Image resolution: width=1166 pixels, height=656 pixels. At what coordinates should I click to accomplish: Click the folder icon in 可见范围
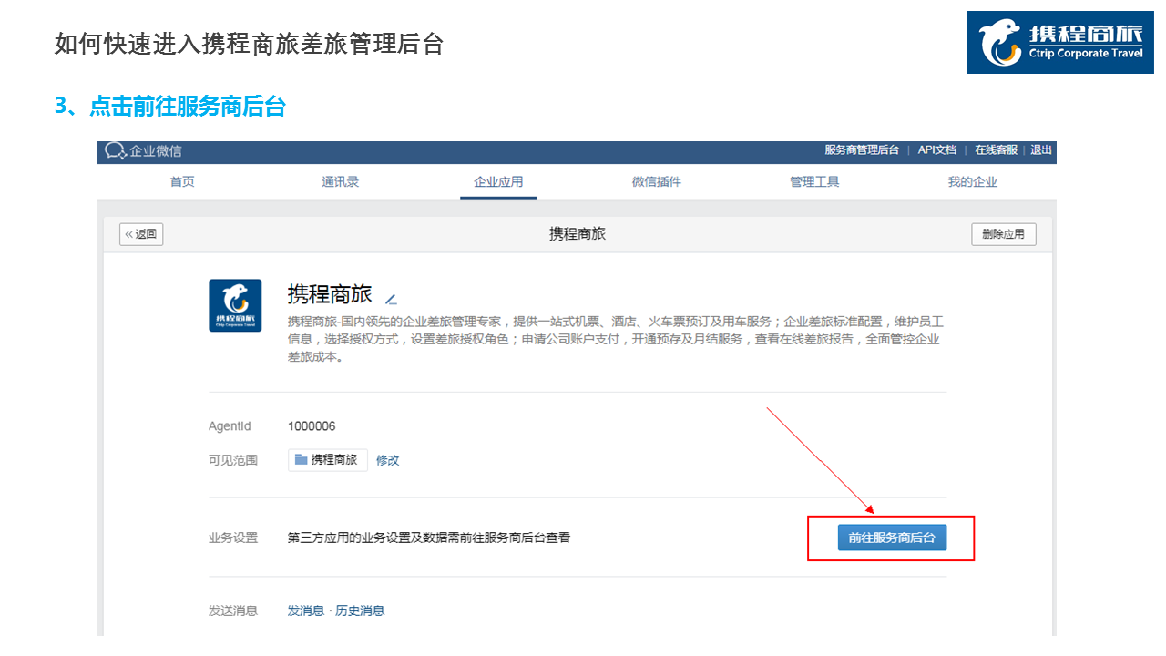click(301, 460)
